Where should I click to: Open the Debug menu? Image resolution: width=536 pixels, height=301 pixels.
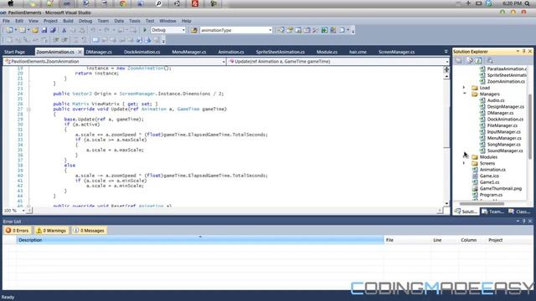click(x=85, y=21)
